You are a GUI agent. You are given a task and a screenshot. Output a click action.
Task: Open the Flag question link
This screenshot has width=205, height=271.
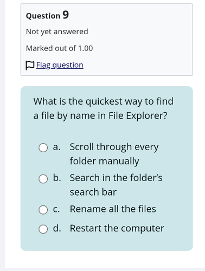click(60, 65)
